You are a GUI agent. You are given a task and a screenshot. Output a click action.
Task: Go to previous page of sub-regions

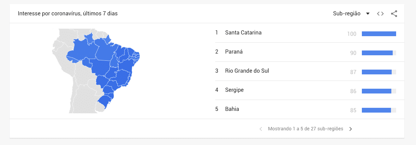coord(261,129)
